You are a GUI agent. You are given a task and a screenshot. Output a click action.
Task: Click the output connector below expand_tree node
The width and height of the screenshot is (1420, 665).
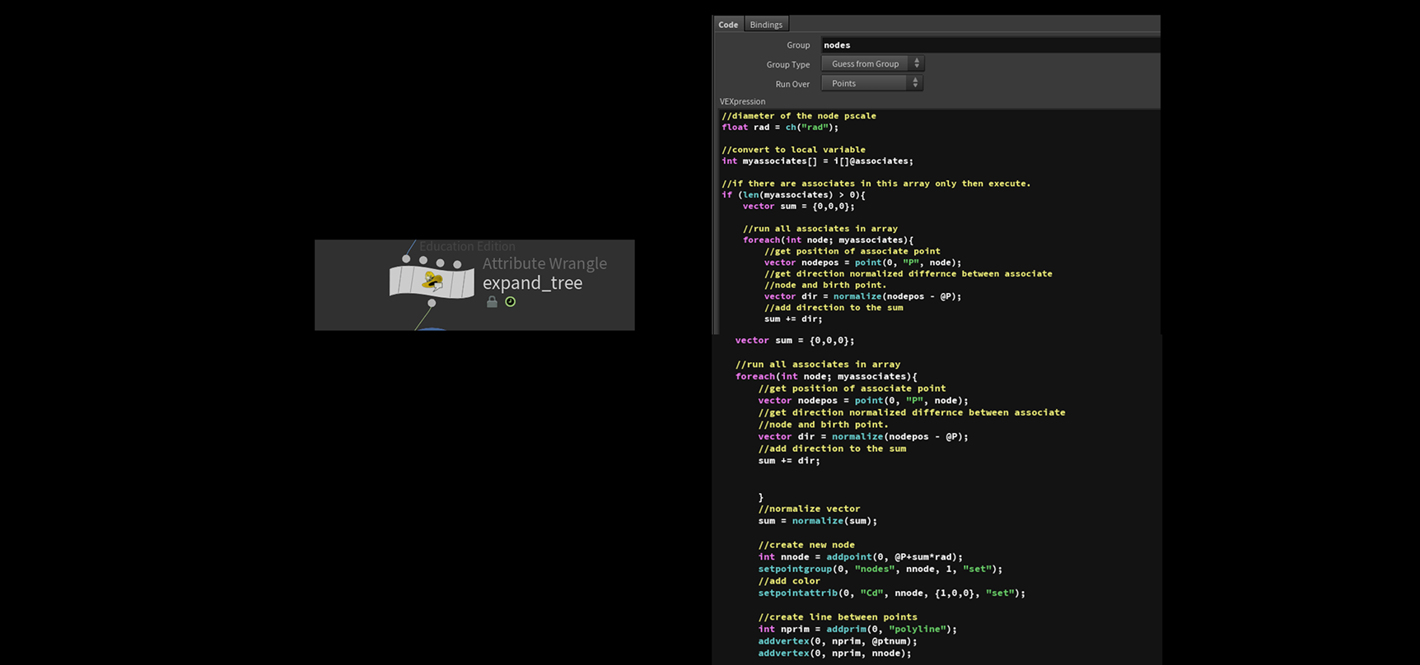point(432,303)
